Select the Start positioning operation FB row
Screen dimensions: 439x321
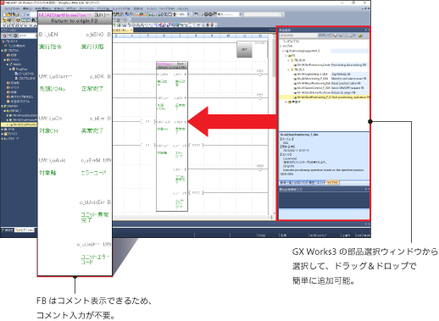pyautogui.click(x=325, y=97)
